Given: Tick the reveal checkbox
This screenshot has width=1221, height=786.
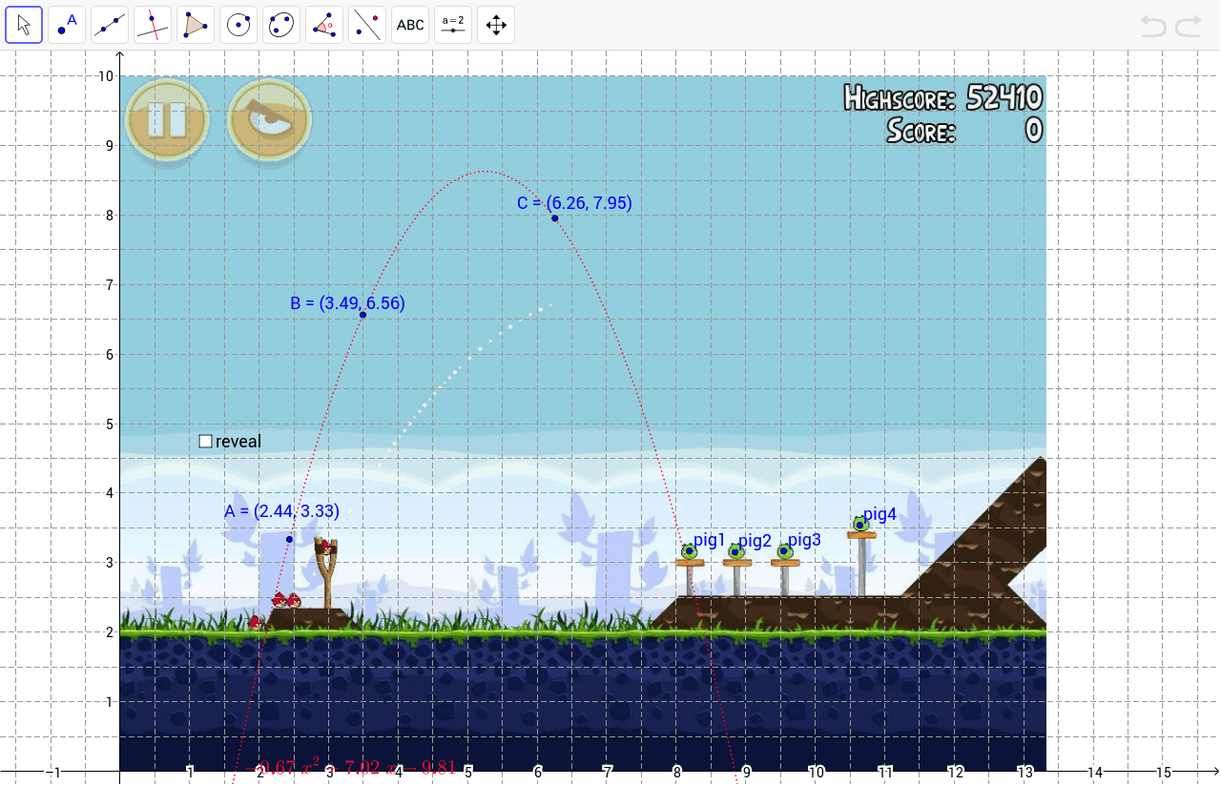Looking at the screenshot, I should pos(205,441).
